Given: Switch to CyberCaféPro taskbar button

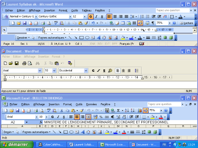Looking at the screenshot, I should tap(51, 145).
